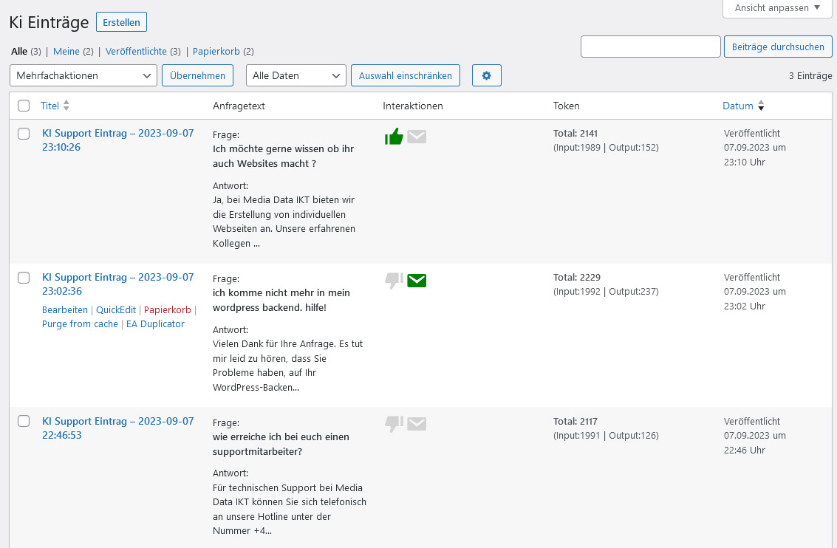Click grey thumbs-down icon in 22:46:53 entry
The height and width of the screenshot is (548, 837).
tap(394, 424)
